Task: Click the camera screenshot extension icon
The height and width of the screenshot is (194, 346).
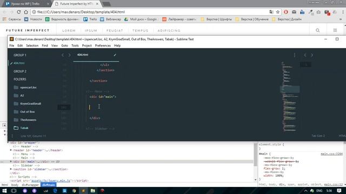Action: click(x=318, y=12)
